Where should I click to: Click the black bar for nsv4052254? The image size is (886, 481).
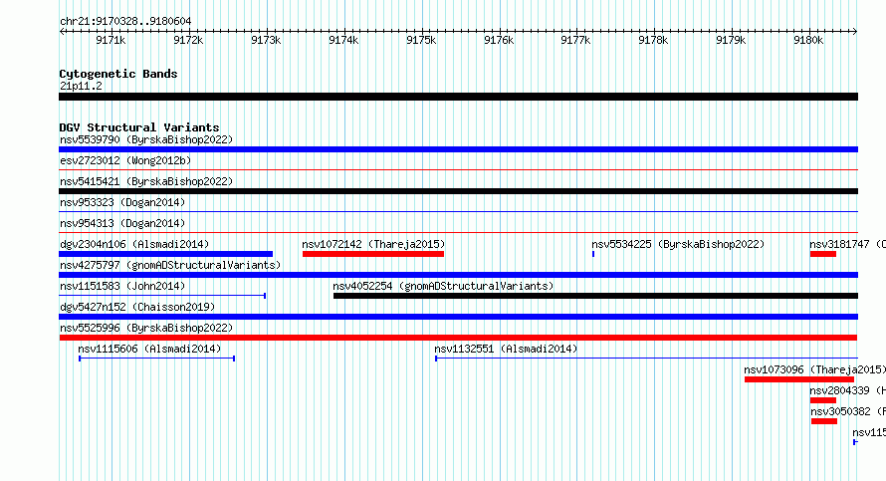tap(595, 296)
